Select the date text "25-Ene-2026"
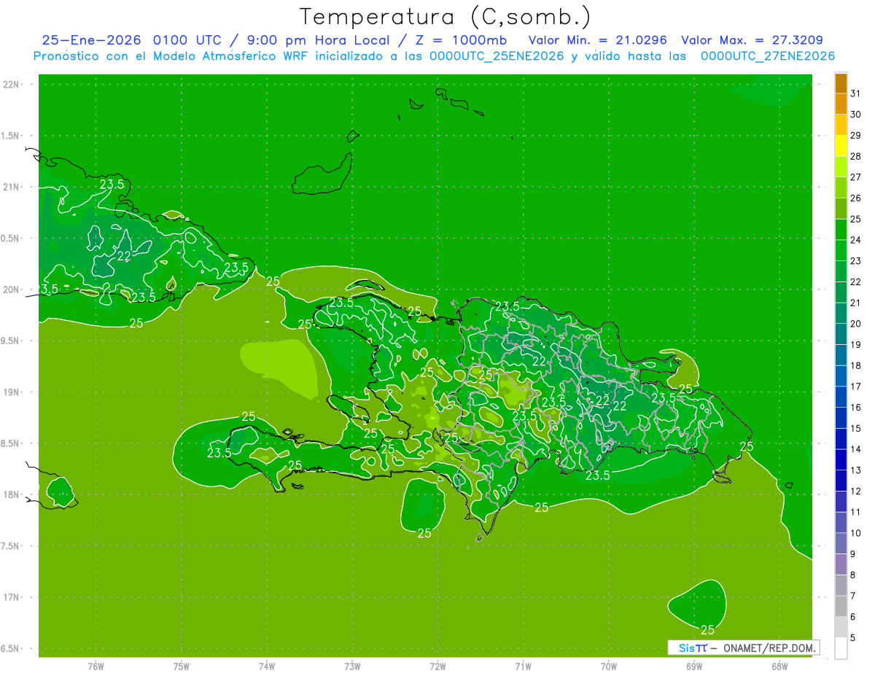875x676 pixels. [x=90, y=40]
